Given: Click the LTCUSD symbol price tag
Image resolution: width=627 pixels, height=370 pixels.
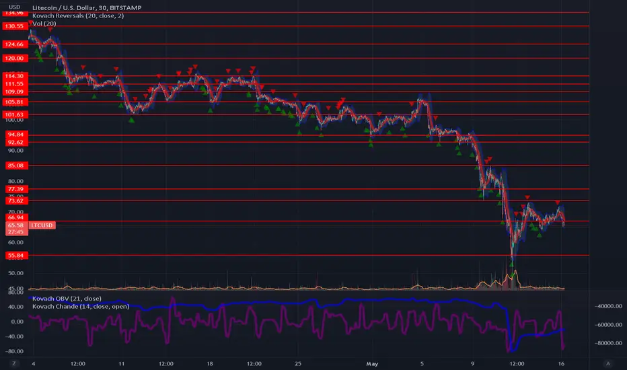Looking at the screenshot, I should (42, 225).
